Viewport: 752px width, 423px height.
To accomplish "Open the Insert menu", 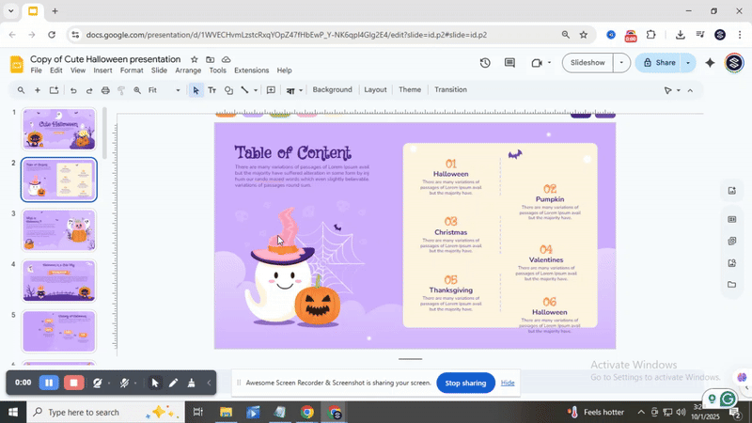I will [x=102, y=70].
